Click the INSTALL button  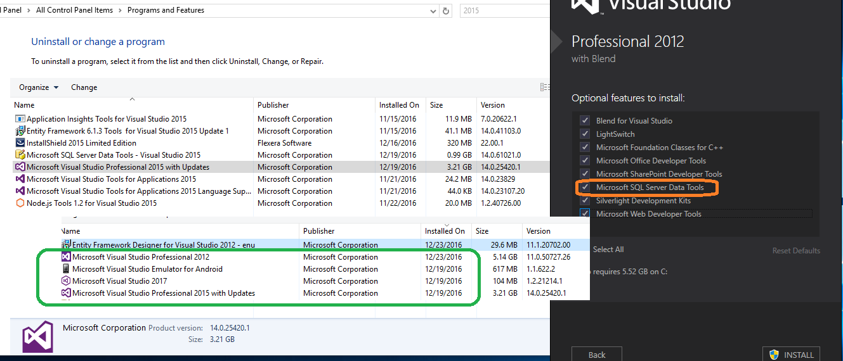[792, 355]
